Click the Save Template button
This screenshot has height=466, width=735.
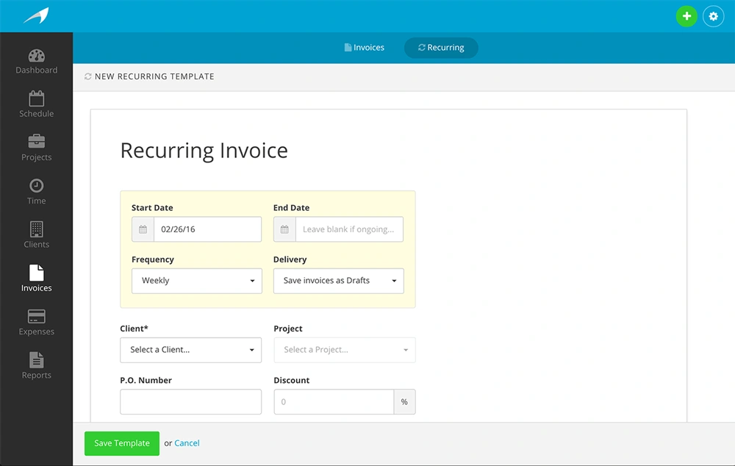coord(121,443)
